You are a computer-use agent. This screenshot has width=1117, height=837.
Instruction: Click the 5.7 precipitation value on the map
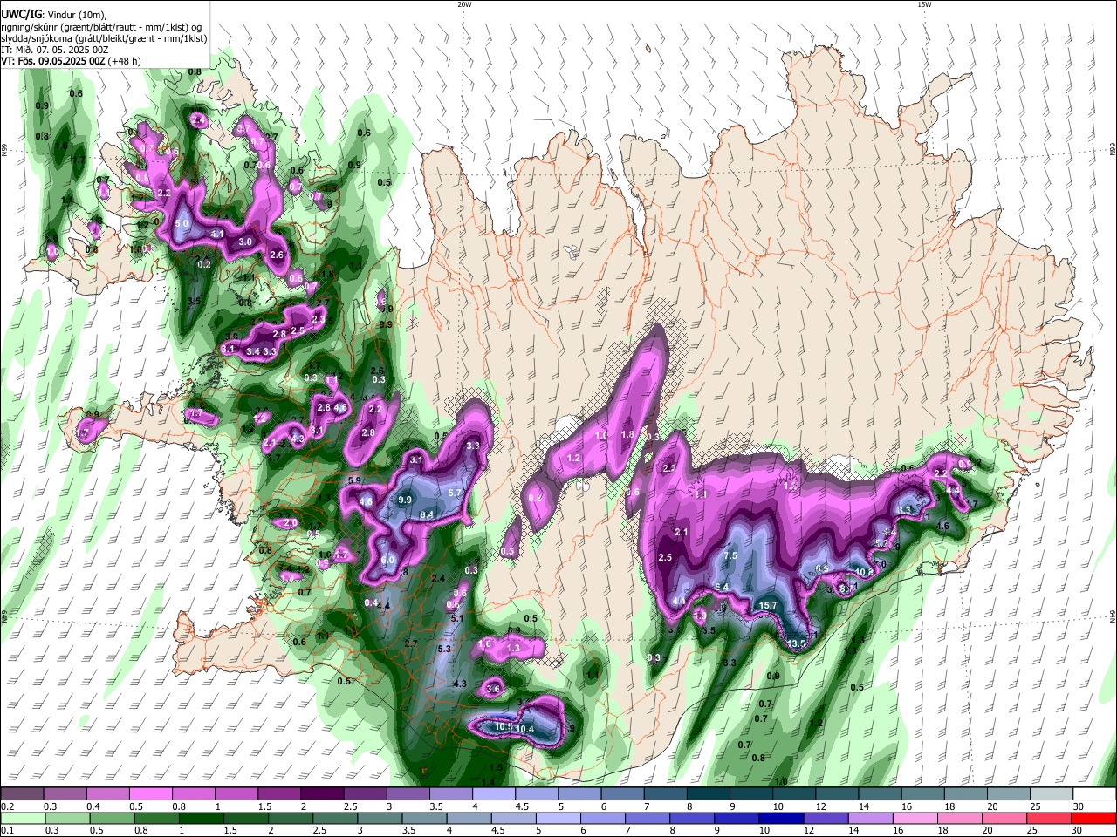pos(455,493)
